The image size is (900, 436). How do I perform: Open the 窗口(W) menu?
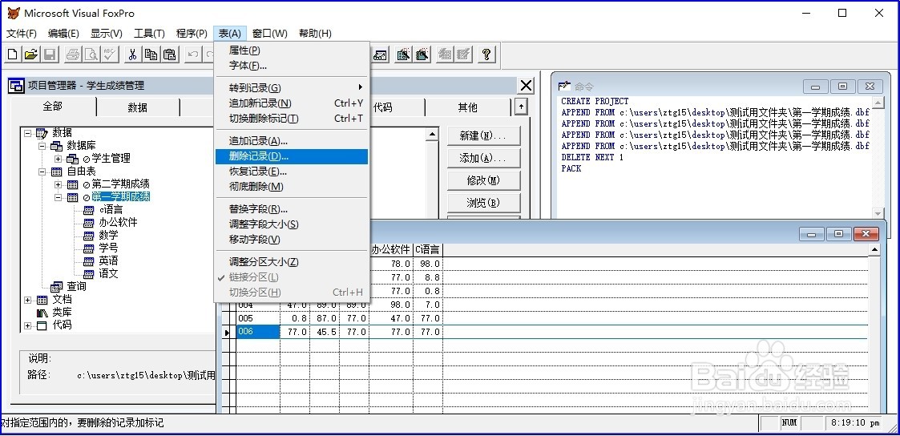click(x=270, y=34)
